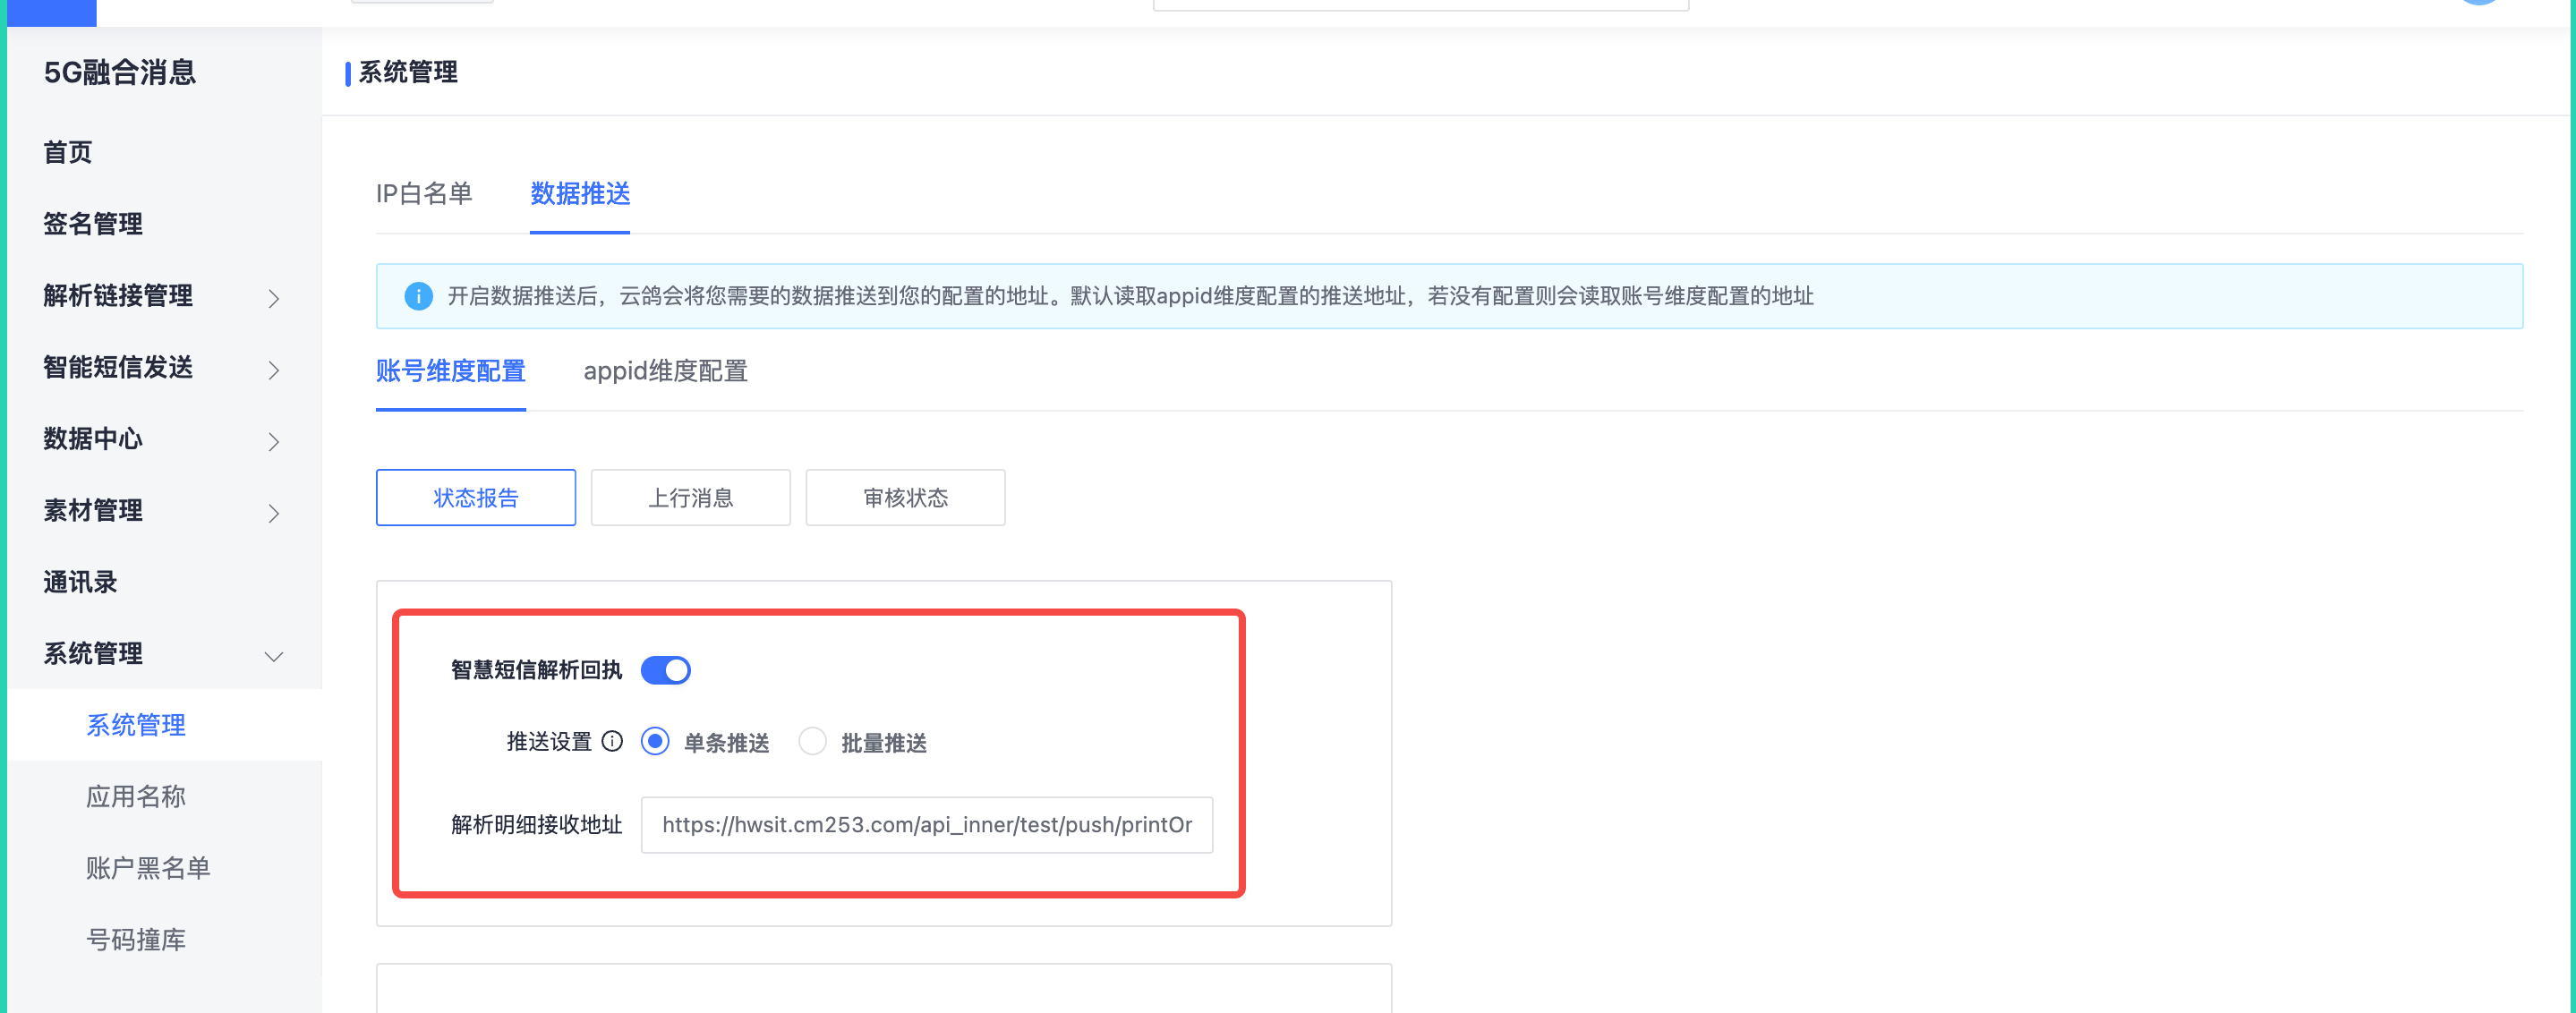Click the 上行消息 button
This screenshot has width=2576, height=1013.
[x=690, y=497]
